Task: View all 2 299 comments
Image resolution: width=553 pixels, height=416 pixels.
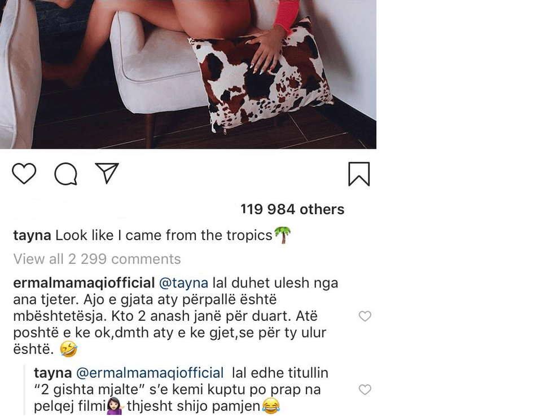Action: (97, 259)
